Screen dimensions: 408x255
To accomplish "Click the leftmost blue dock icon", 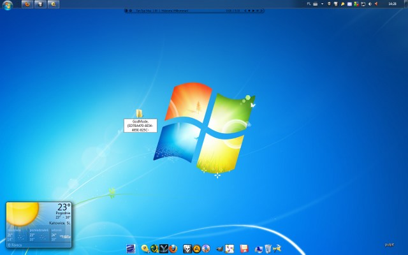I will pos(131,249).
